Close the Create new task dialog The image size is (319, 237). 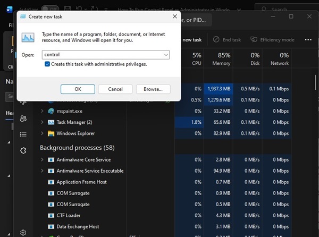174,16
